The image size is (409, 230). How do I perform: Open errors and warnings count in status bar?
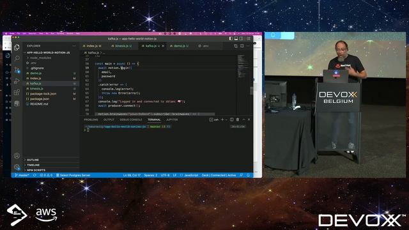[46, 175]
